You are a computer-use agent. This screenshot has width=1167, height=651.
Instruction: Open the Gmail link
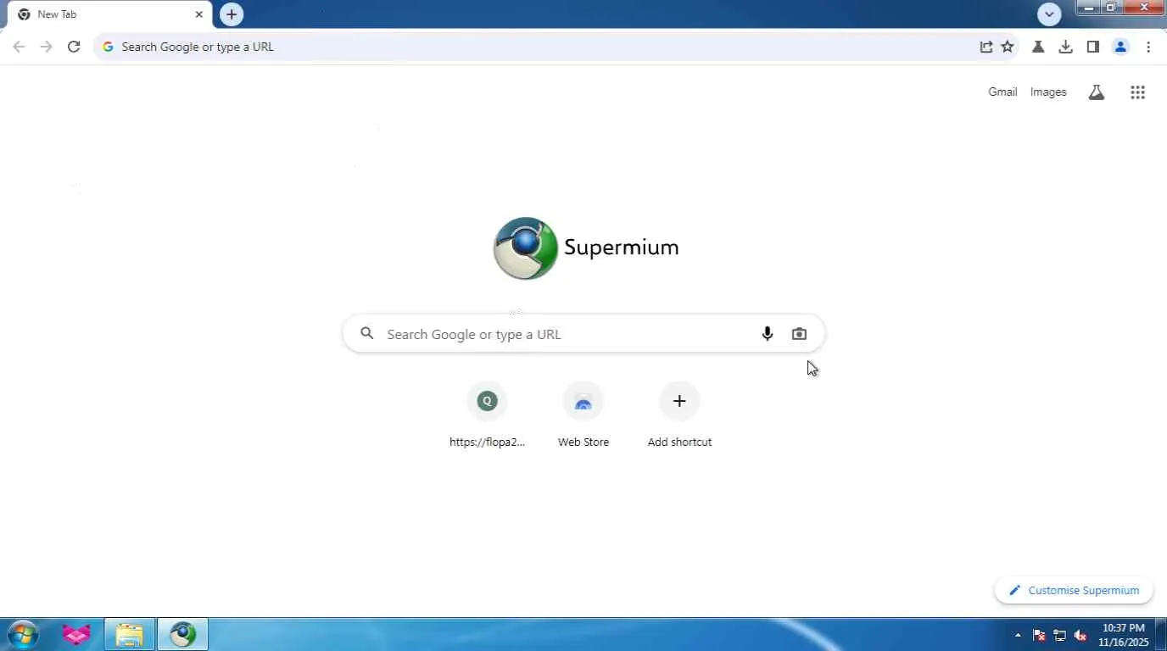[x=1002, y=92]
